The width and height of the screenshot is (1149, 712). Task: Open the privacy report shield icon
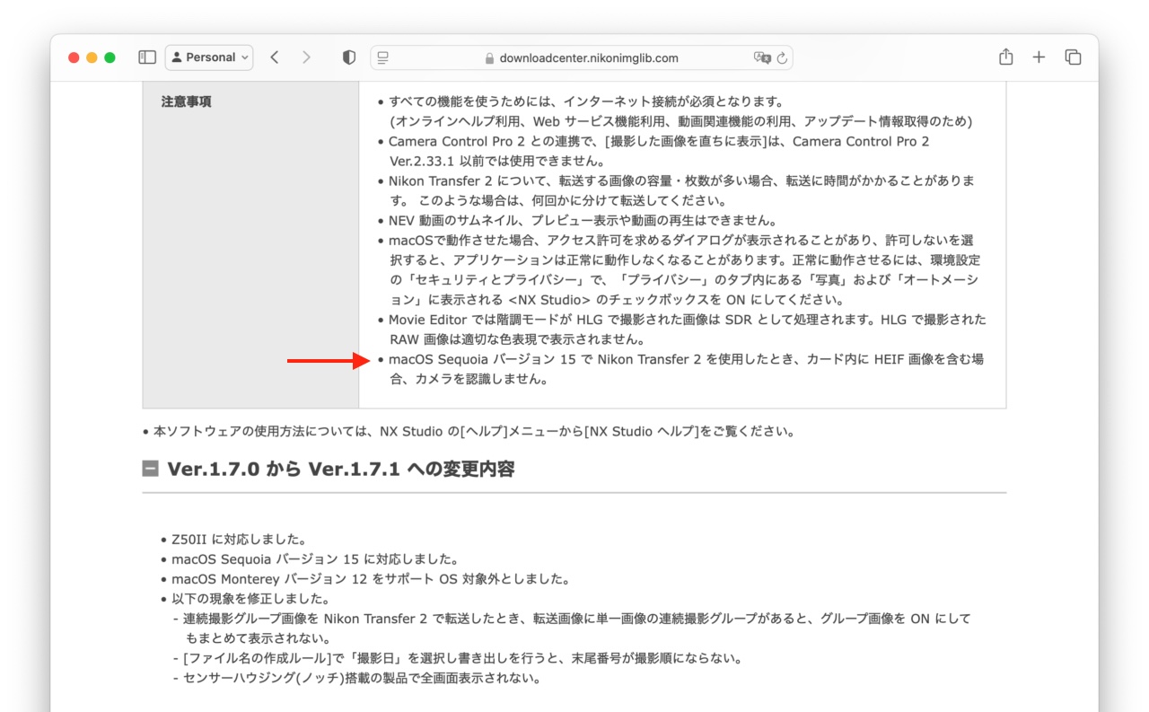coord(349,57)
